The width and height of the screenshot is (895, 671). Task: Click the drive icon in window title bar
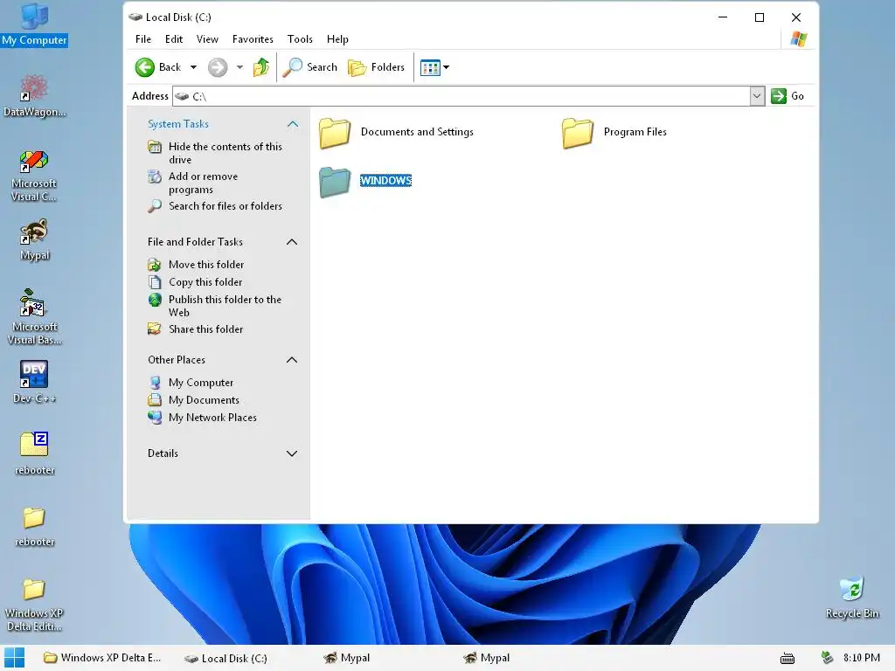pos(135,17)
